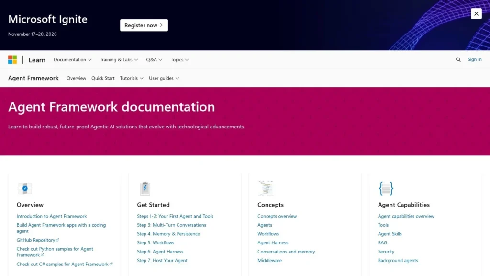490x276 pixels.
Task: Expand the Topics dropdown
Action: pyautogui.click(x=179, y=59)
